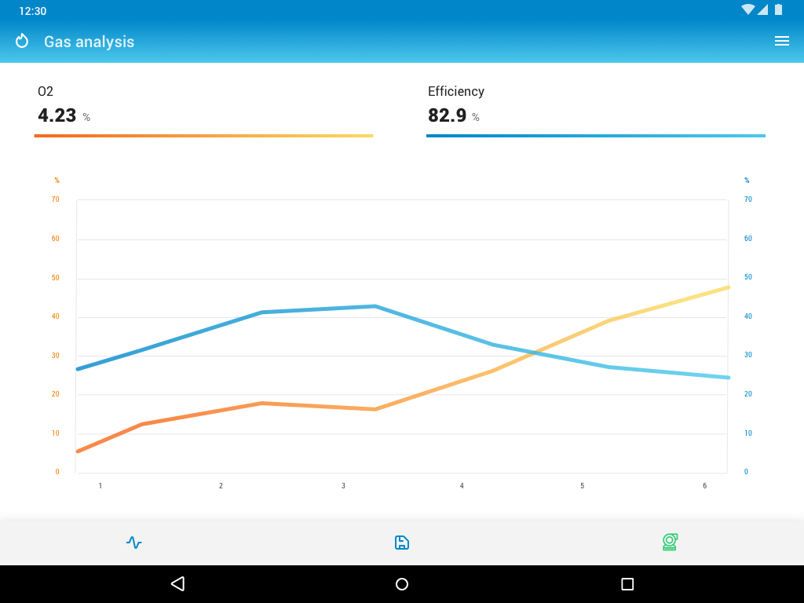The height and width of the screenshot is (603, 804).
Task: Tap orange axis label 40
Action: (x=56, y=316)
